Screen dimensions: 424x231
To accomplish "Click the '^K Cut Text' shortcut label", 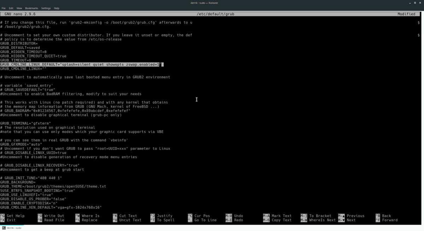I will click(x=125, y=216).
